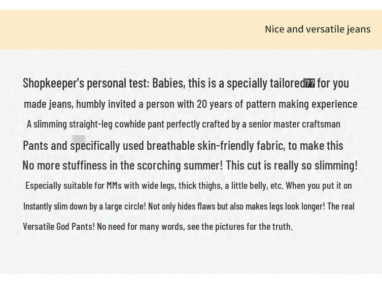Click 'This cut is really so slimming!'

[x=292, y=166]
